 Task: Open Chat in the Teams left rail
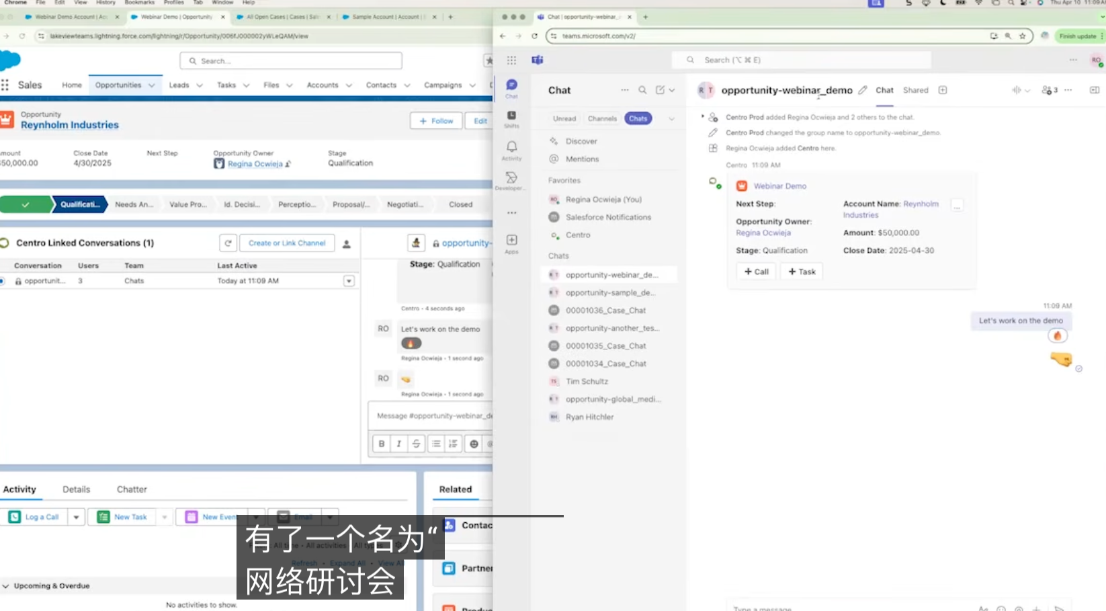point(511,88)
